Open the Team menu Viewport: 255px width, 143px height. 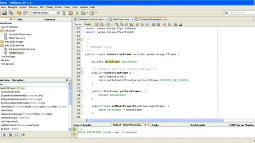67,7
